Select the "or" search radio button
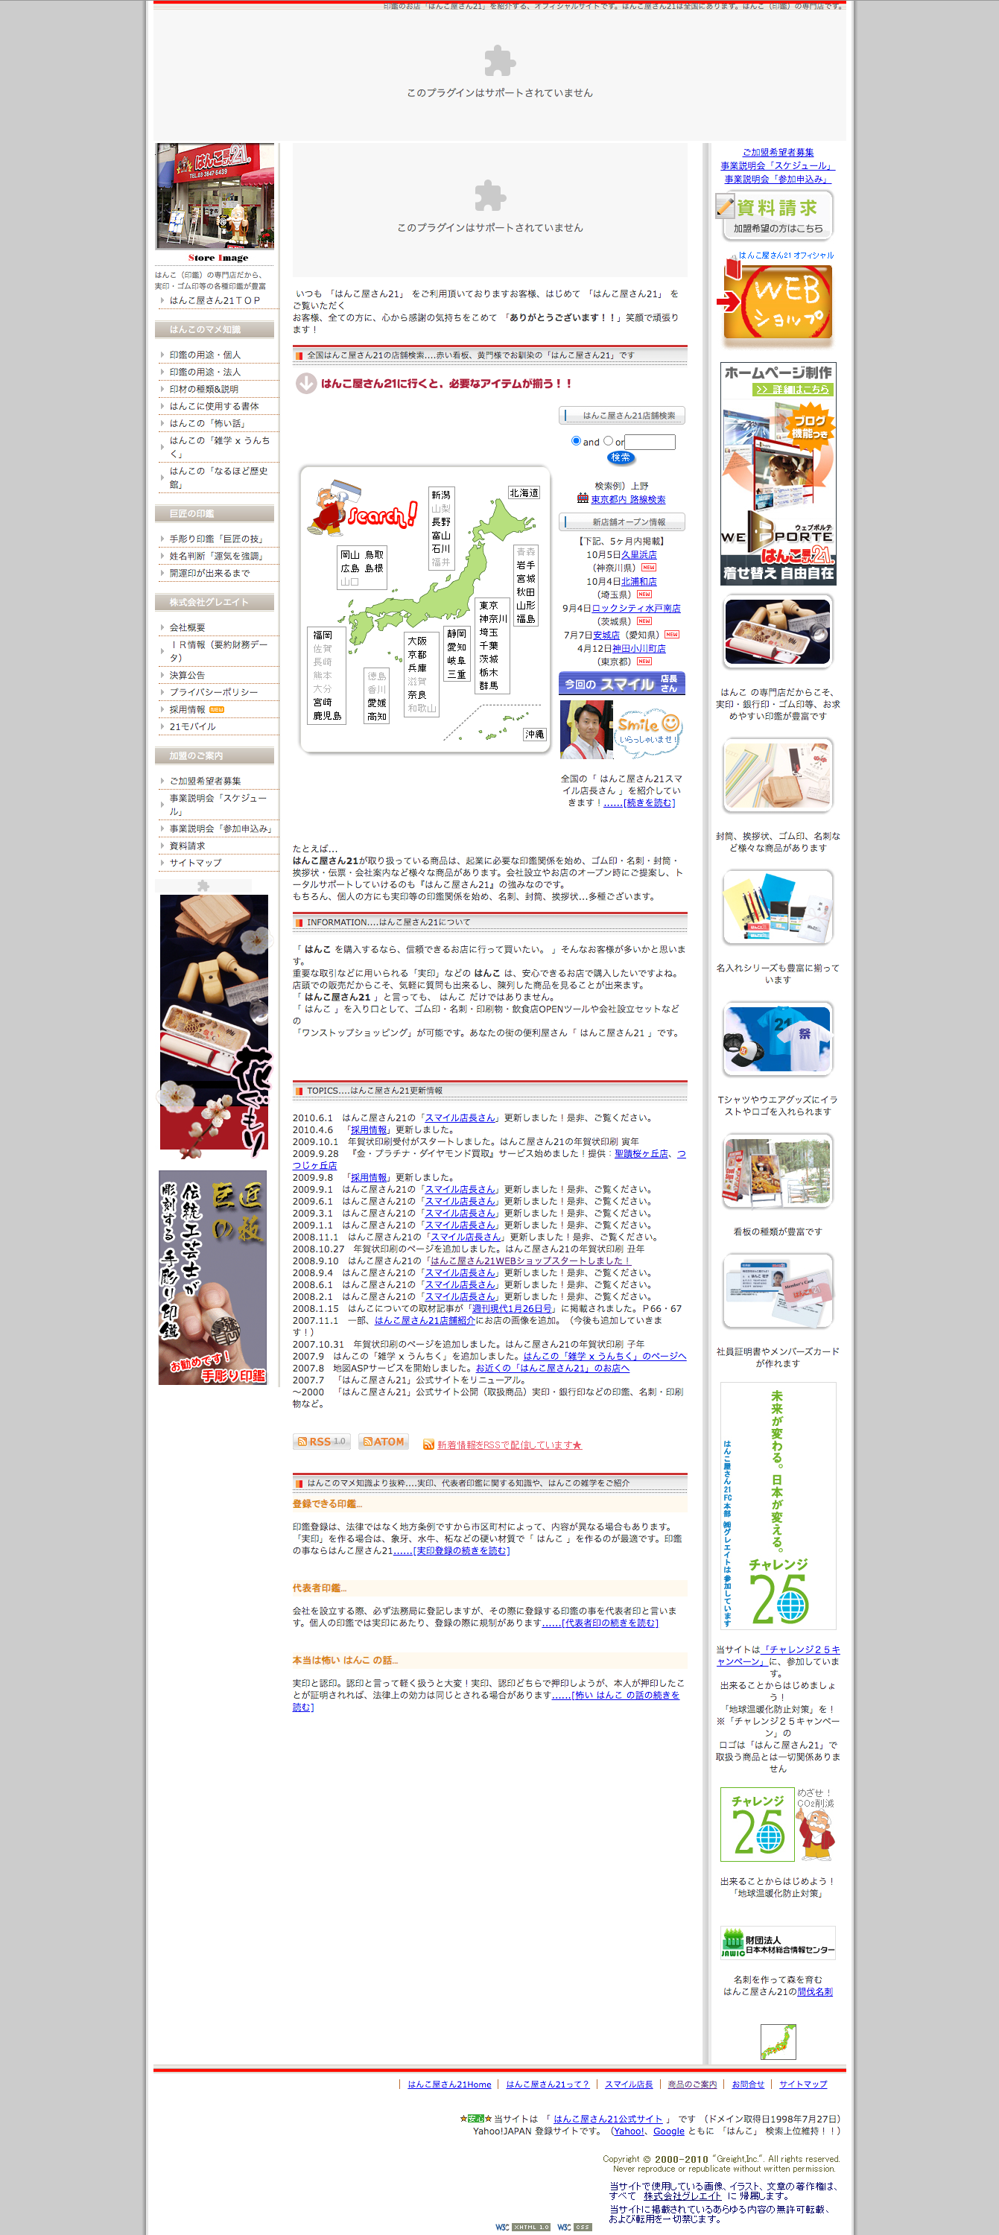This screenshot has height=2235, width=999. click(608, 441)
